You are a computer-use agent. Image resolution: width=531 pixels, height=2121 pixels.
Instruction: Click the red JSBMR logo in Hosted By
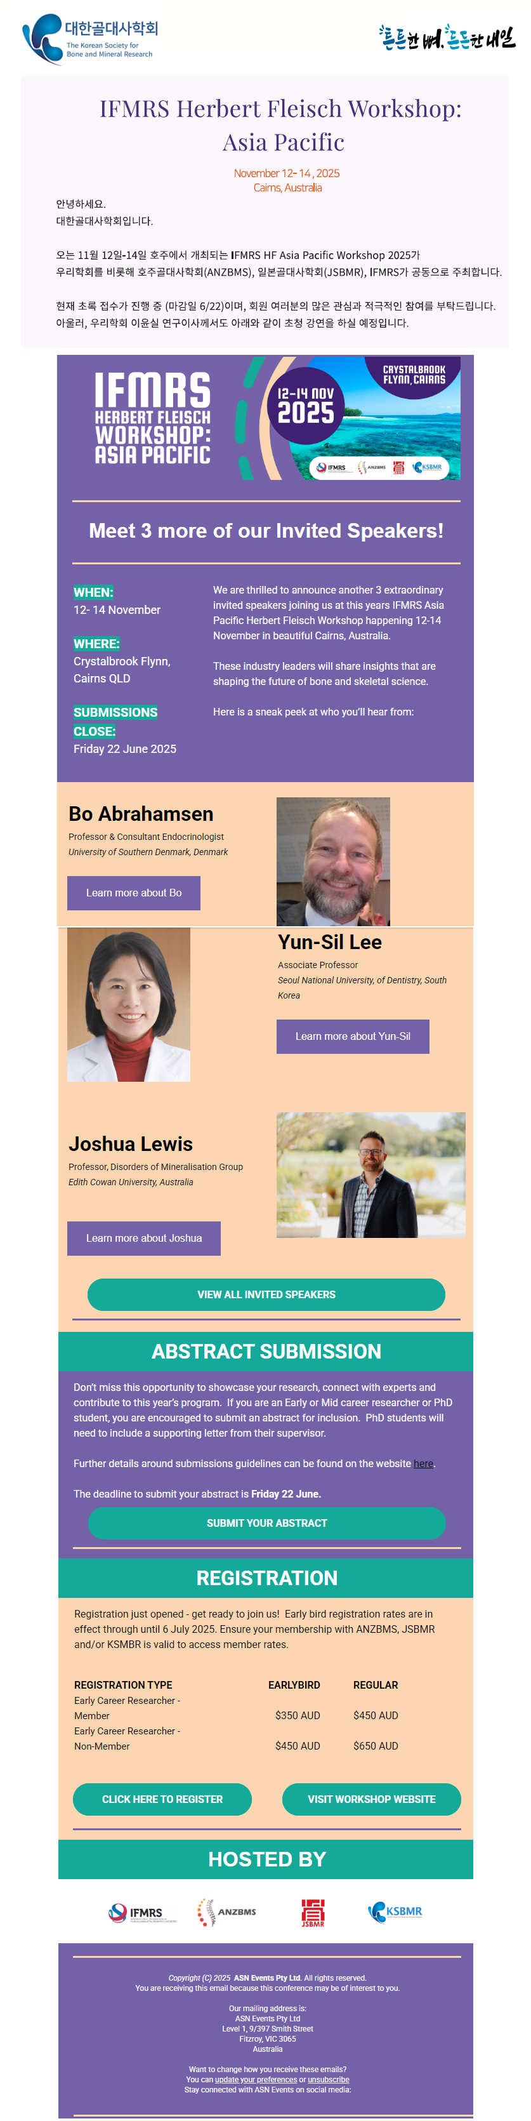(312, 1913)
